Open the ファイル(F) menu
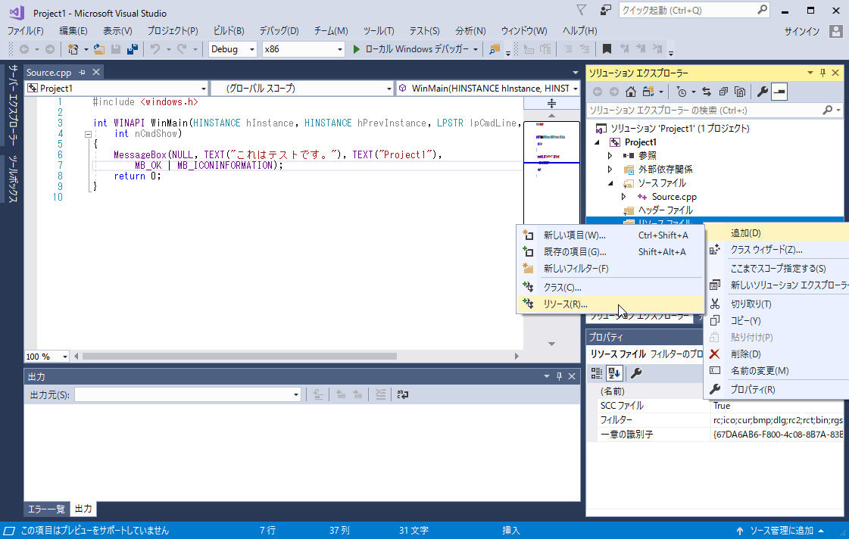Viewport: 849px width, 539px height. [25, 31]
